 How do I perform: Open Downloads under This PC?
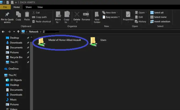pos(14,95)
